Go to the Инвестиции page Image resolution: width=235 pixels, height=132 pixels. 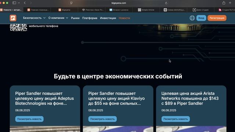pyautogui.click(x=108, y=18)
